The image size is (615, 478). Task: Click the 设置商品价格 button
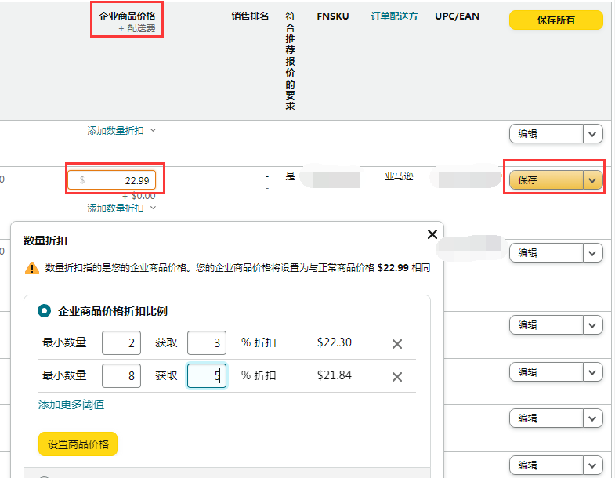coord(78,444)
